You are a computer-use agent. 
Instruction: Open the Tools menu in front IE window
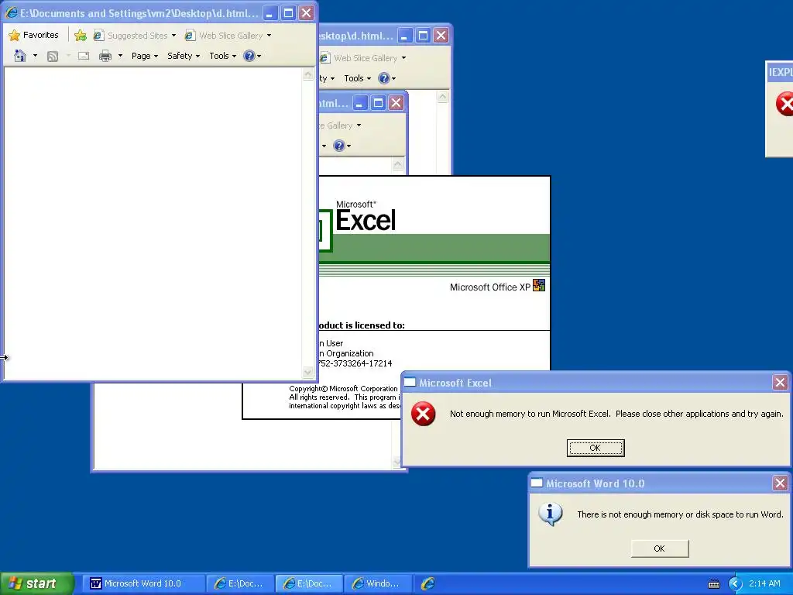coord(222,56)
